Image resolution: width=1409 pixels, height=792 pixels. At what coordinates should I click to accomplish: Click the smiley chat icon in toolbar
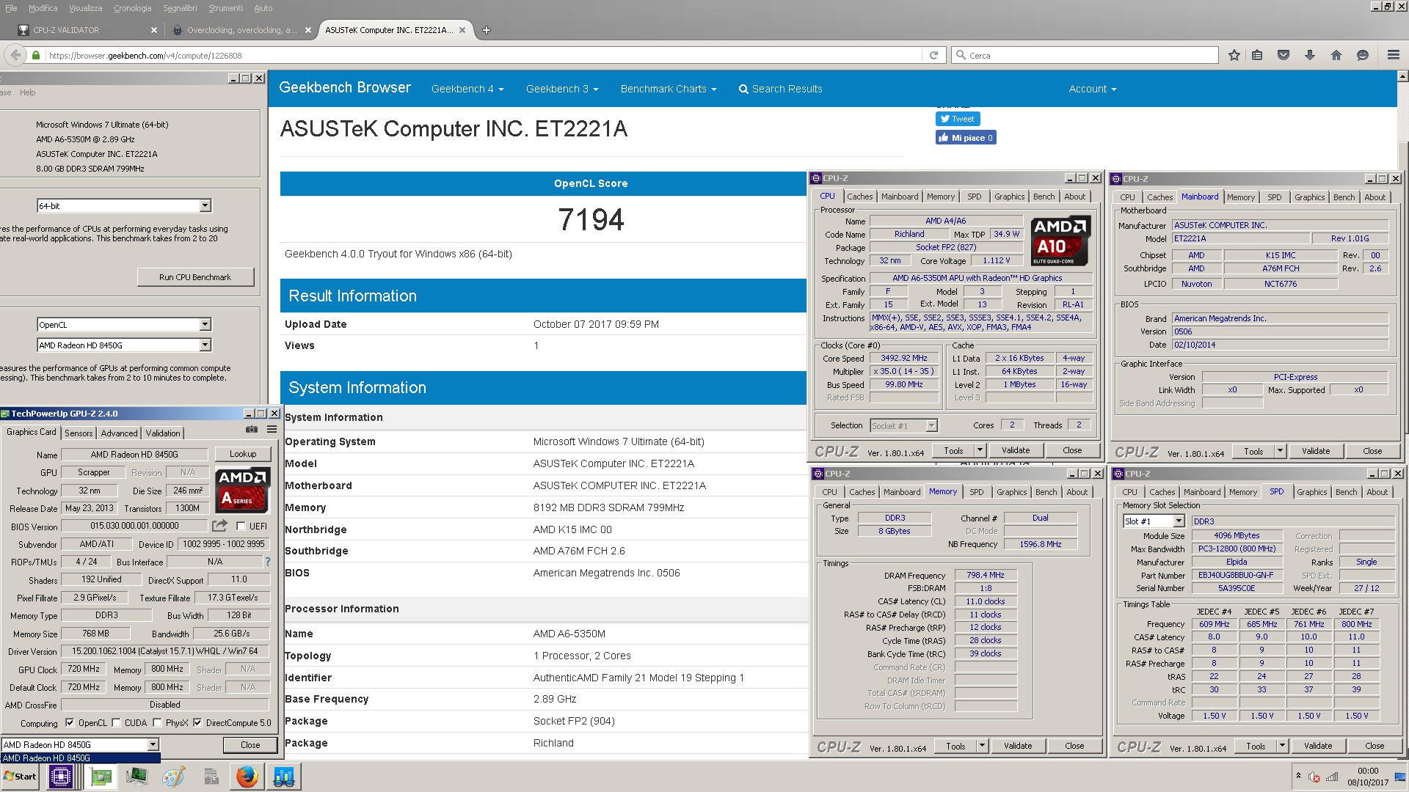tap(1363, 55)
